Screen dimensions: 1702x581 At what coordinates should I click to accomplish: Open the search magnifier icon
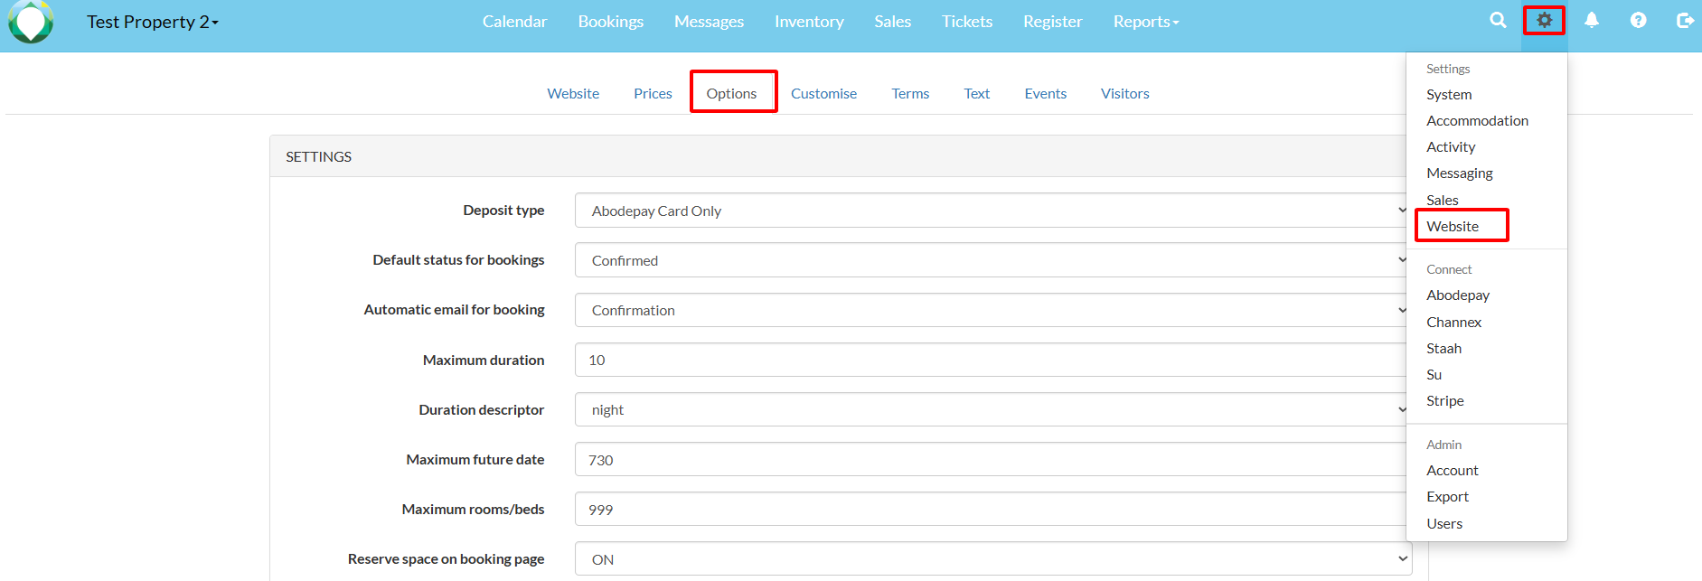coord(1498,20)
